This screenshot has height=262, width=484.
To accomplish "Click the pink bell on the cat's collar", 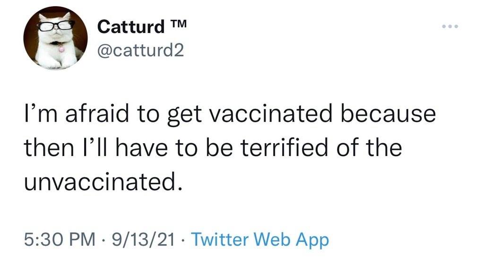I will (60, 47).
